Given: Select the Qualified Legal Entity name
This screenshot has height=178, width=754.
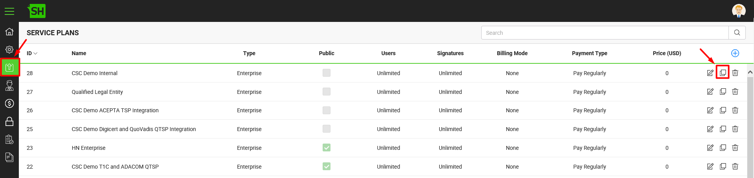Looking at the screenshot, I should pos(97,92).
